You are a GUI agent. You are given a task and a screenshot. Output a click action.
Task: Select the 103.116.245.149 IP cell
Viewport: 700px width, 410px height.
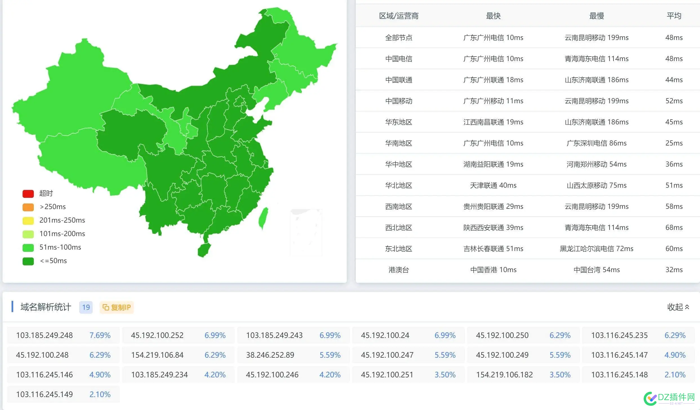(x=45, y=395)
